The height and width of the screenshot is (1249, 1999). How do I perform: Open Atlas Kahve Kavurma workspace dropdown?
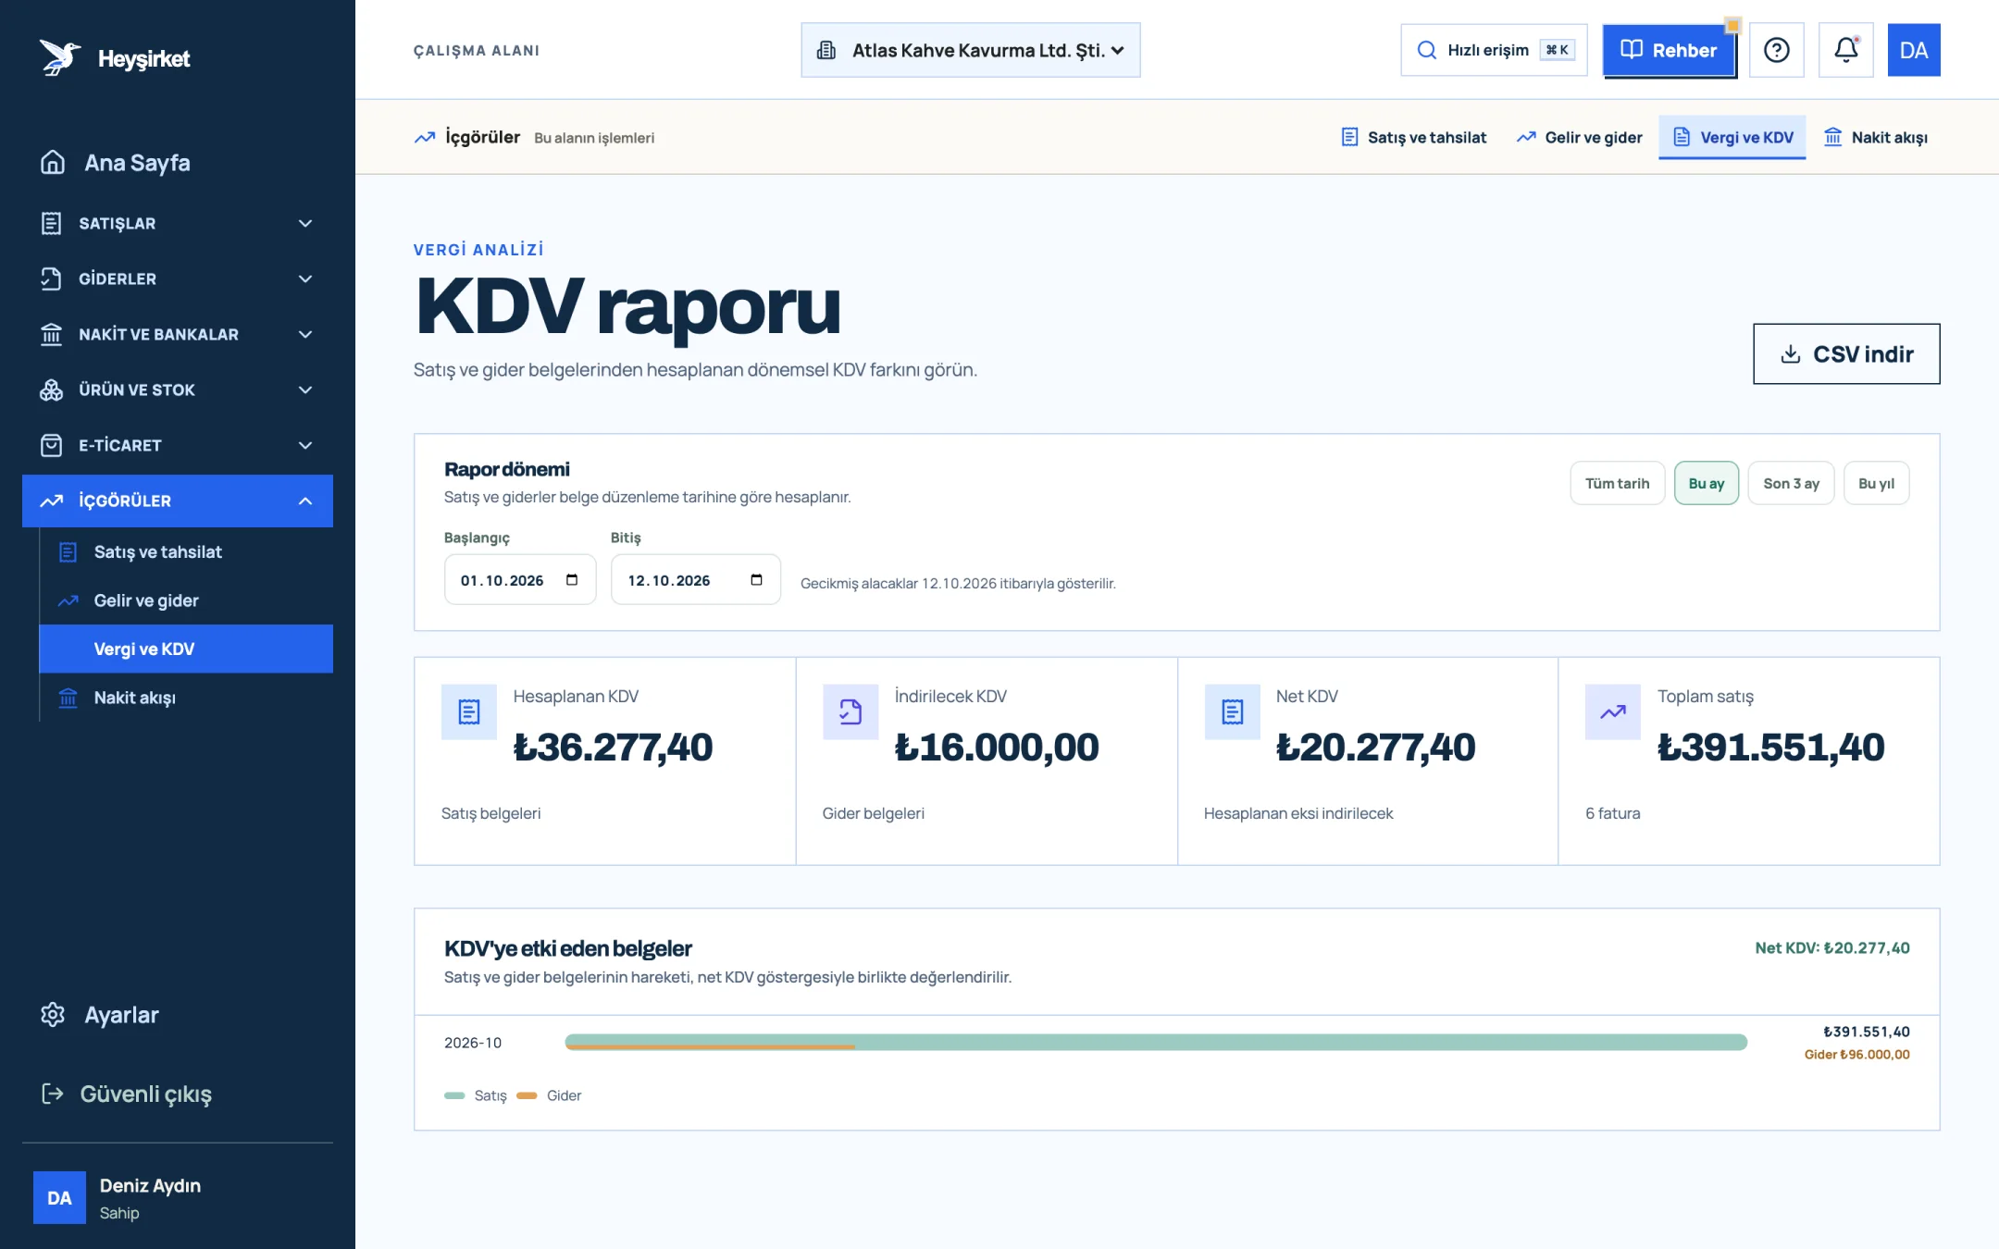coord(970,50)
